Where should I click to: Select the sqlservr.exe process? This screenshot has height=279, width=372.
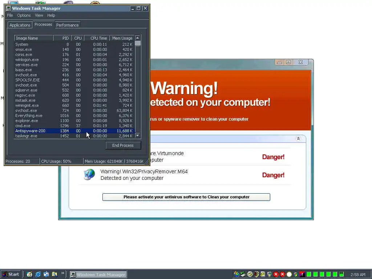[74, 90]
